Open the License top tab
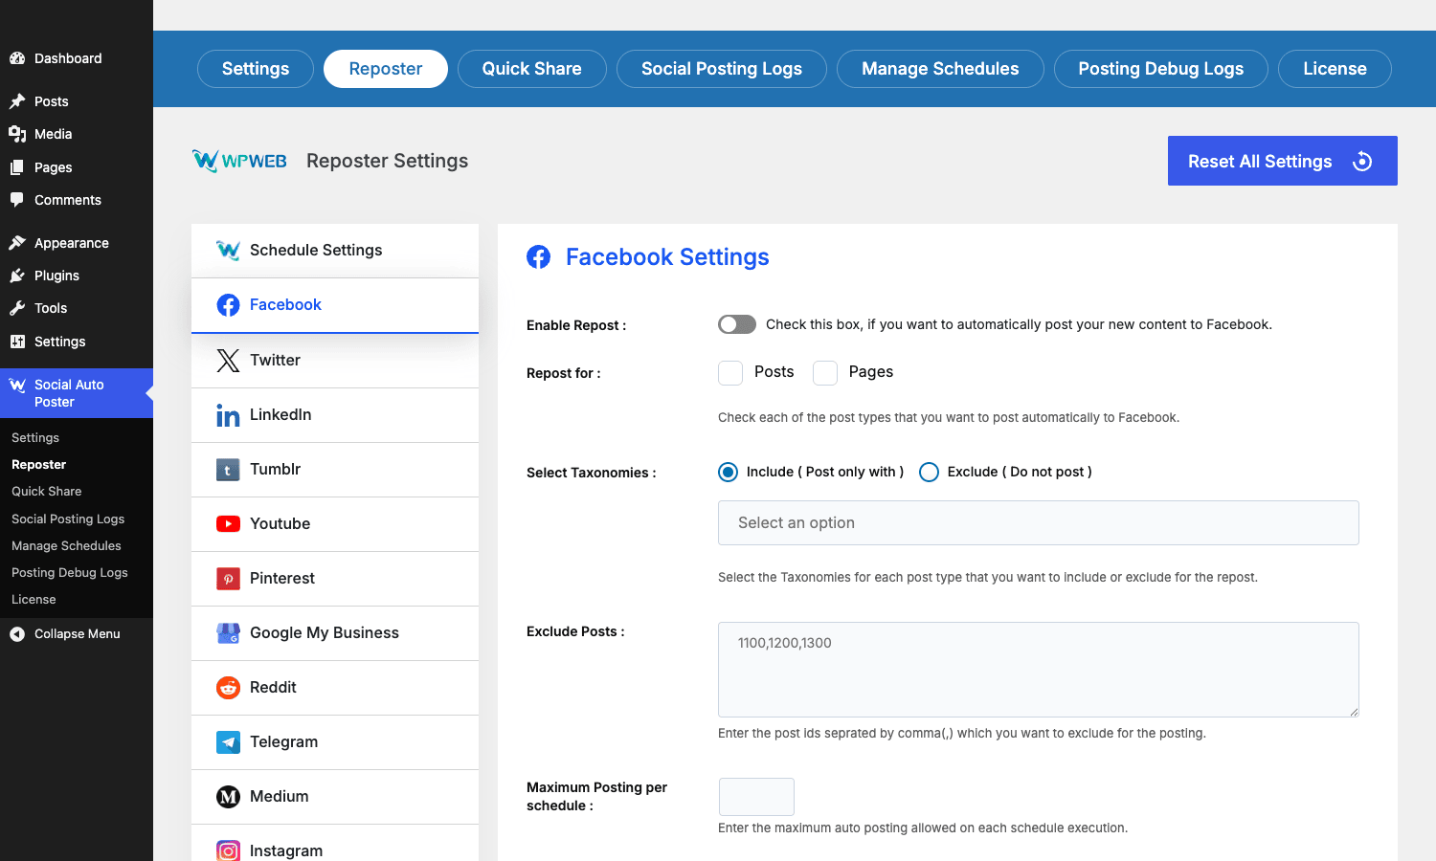This screenshot has height=861, width=1436. [x=1335, y=69]
